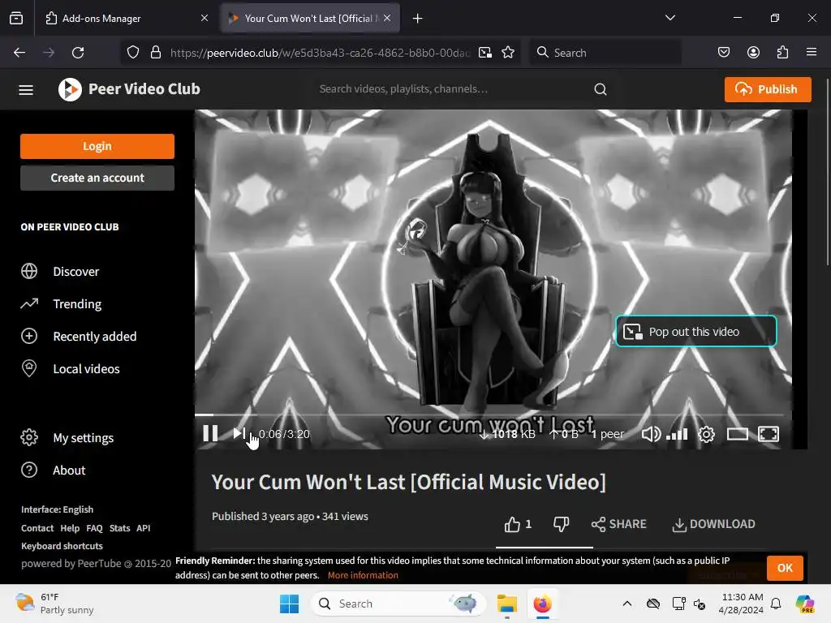Open the API link
The width and height of the screenshot is (831, 623).
tap(143, 528)
